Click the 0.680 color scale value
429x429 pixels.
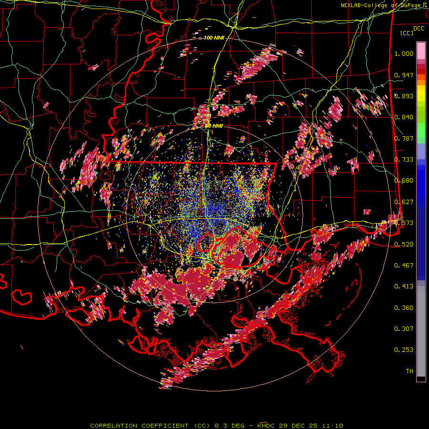pyautogui.click(x=404, y=181)
